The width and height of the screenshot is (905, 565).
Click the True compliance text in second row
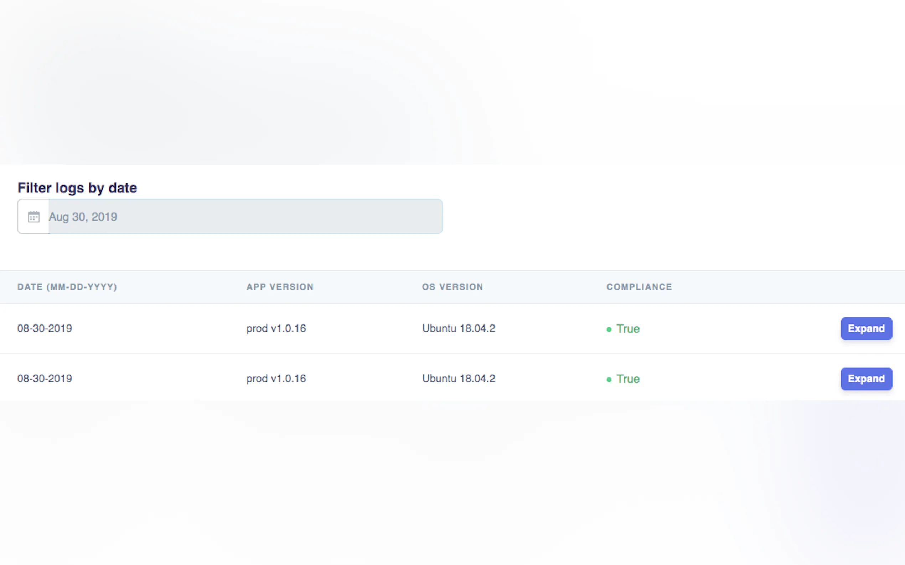point(628,379)
